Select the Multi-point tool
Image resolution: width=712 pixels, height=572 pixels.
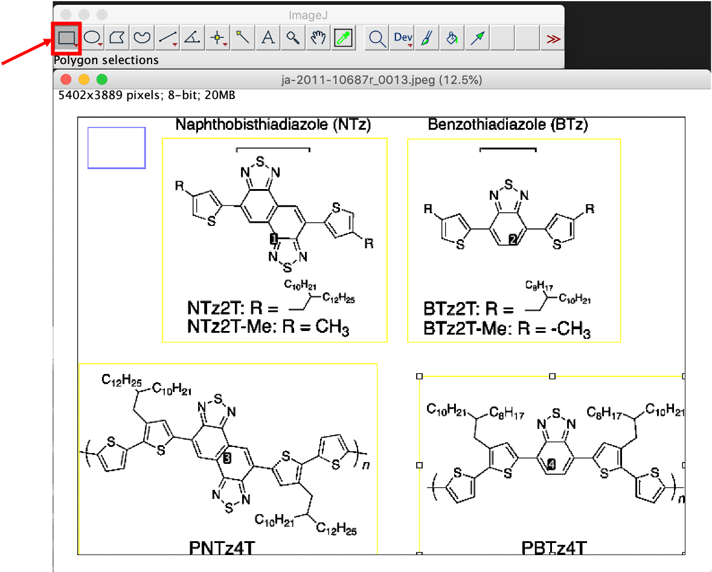tap(217, 38)
